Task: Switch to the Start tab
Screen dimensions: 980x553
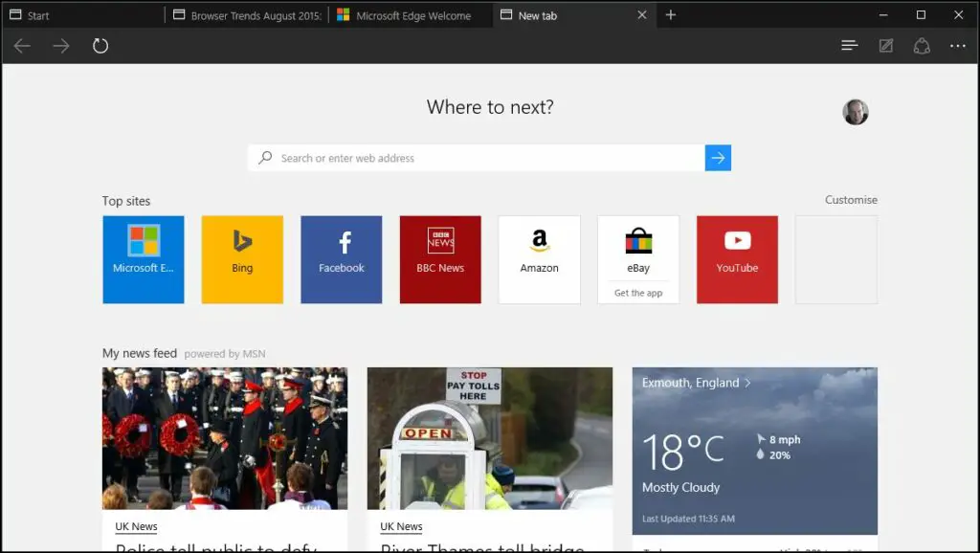Action: (x=83, y=15)
